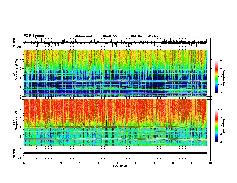Select the ch.1 voltage waveform strip
Image resolution: width=237 pixels, height=183 pixels.
pos(115,42)
